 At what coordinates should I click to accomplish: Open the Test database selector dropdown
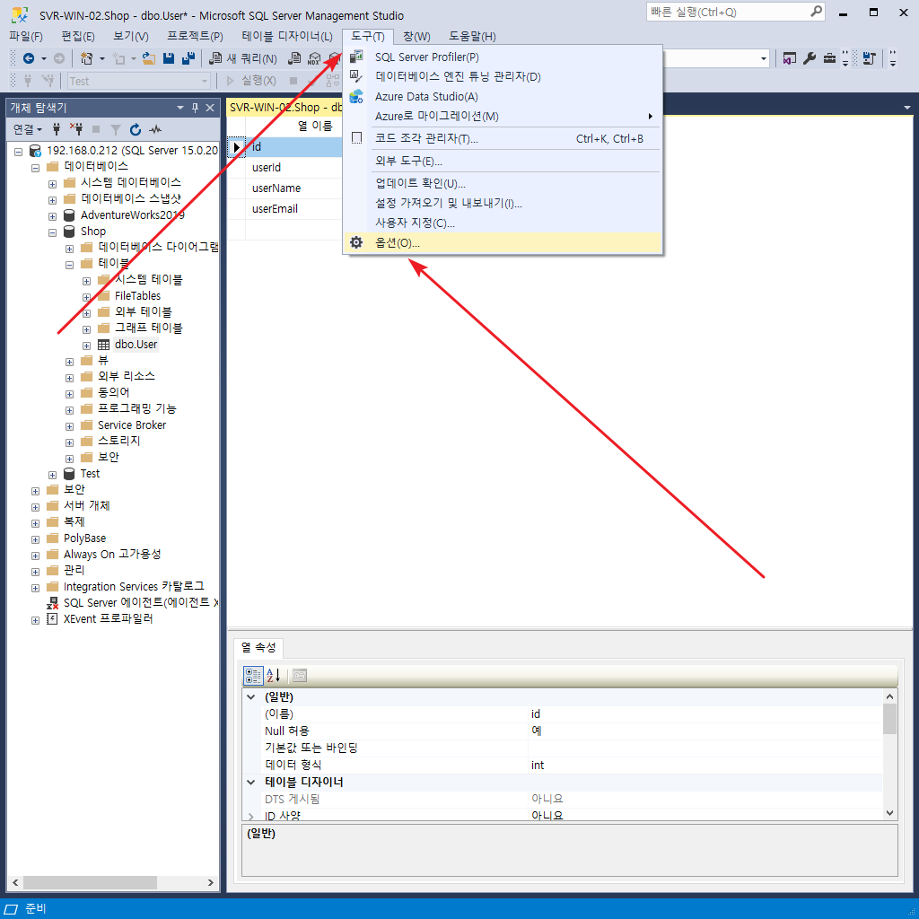205,81
